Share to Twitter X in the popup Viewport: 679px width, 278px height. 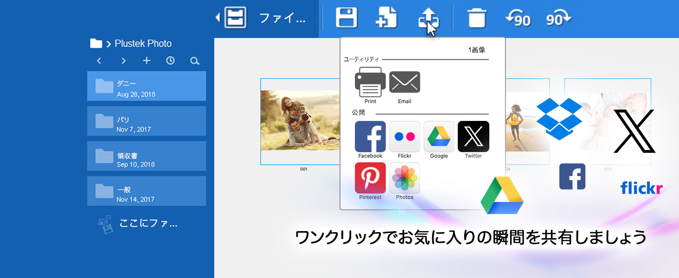[474, 140]
